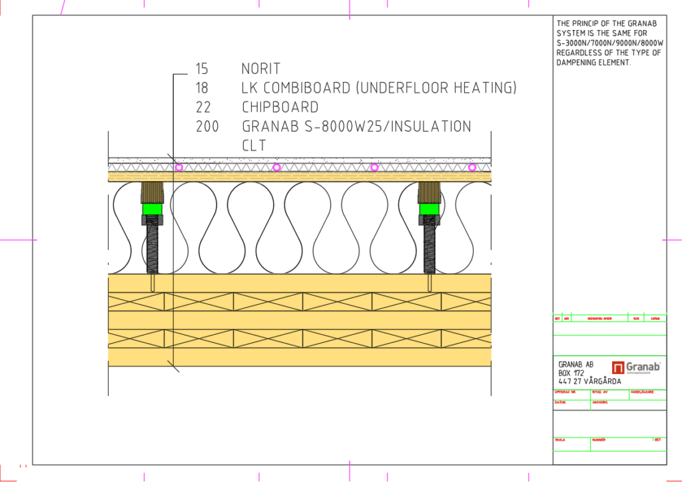Select the right green dampening element
The image size is (682, 482).
coord(430,209)
